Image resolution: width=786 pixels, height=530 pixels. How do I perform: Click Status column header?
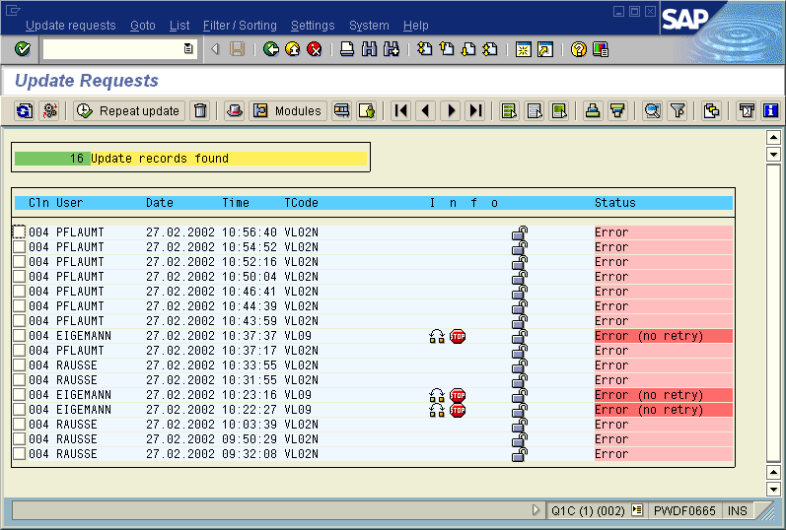pos(614,203)
